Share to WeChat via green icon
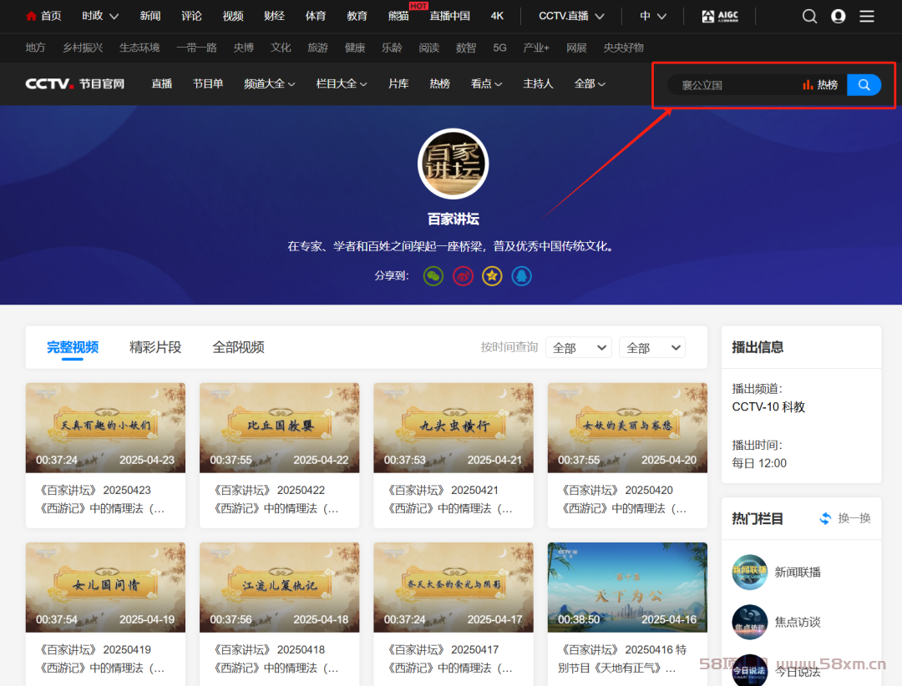This screenshot has width=902, height=686. 433,275
